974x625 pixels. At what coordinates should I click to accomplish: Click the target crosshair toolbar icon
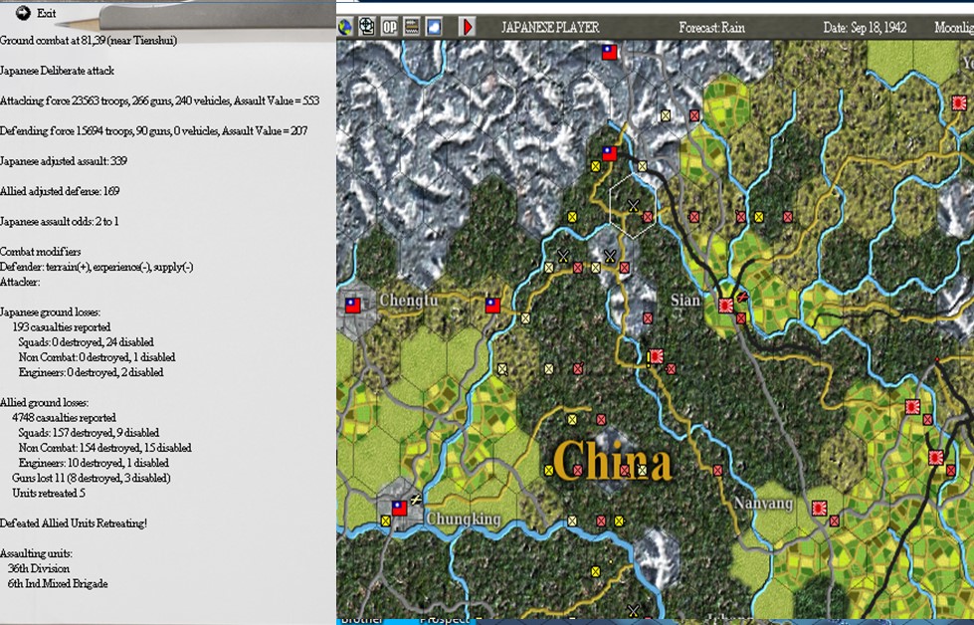tap(367, 27)
